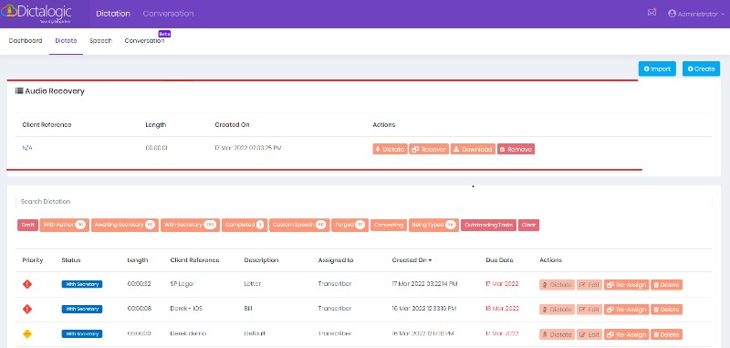Filter by Purged status
Image resolution: width=730 pixels, height=348 pixels.
pos(350,225)
